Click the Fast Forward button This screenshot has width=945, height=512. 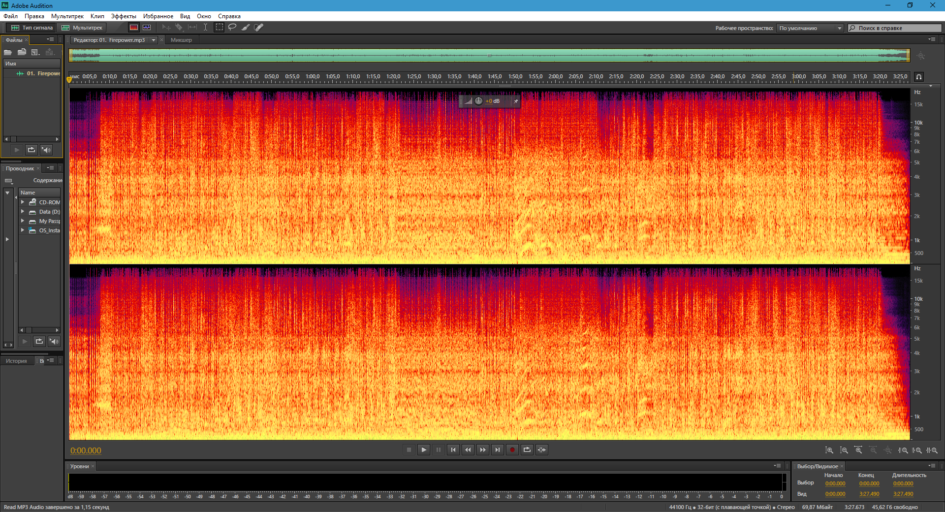coord(483,449)
